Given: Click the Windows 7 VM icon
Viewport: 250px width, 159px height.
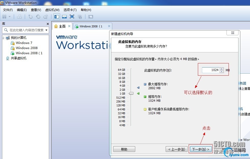Looking at the screenshot, I should pos(13,43).
